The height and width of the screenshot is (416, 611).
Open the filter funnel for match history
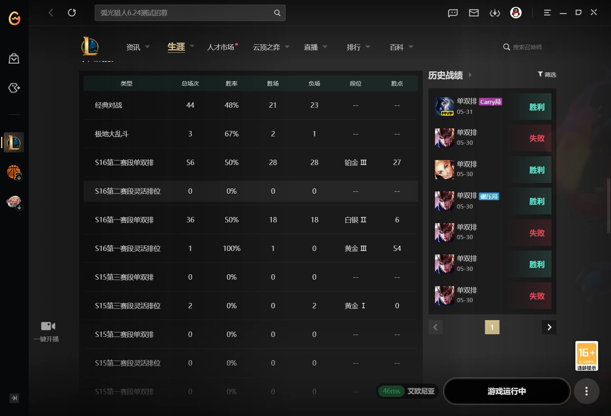pos(540,74)
